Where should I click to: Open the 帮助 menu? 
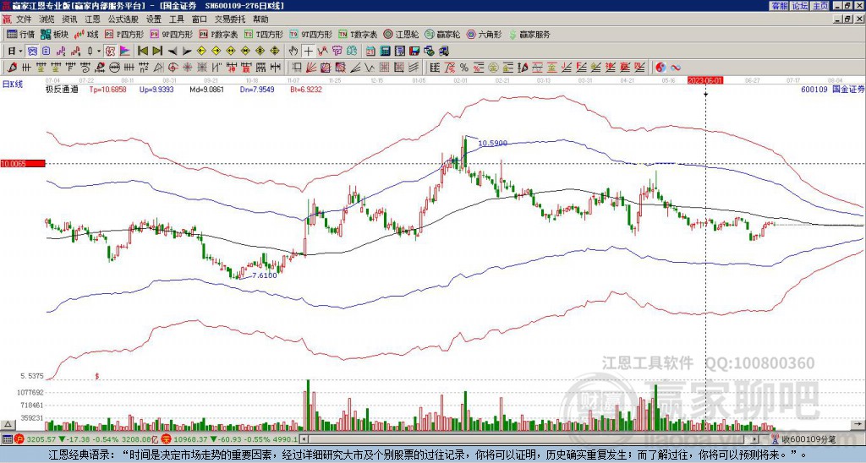click(260, 19)
